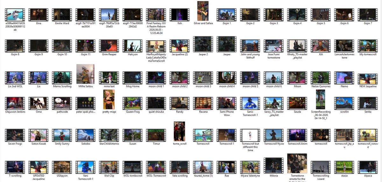Select the Gojin 1 video thumbnail
Viewport: 382px width, 182px height.
(227, 15)
